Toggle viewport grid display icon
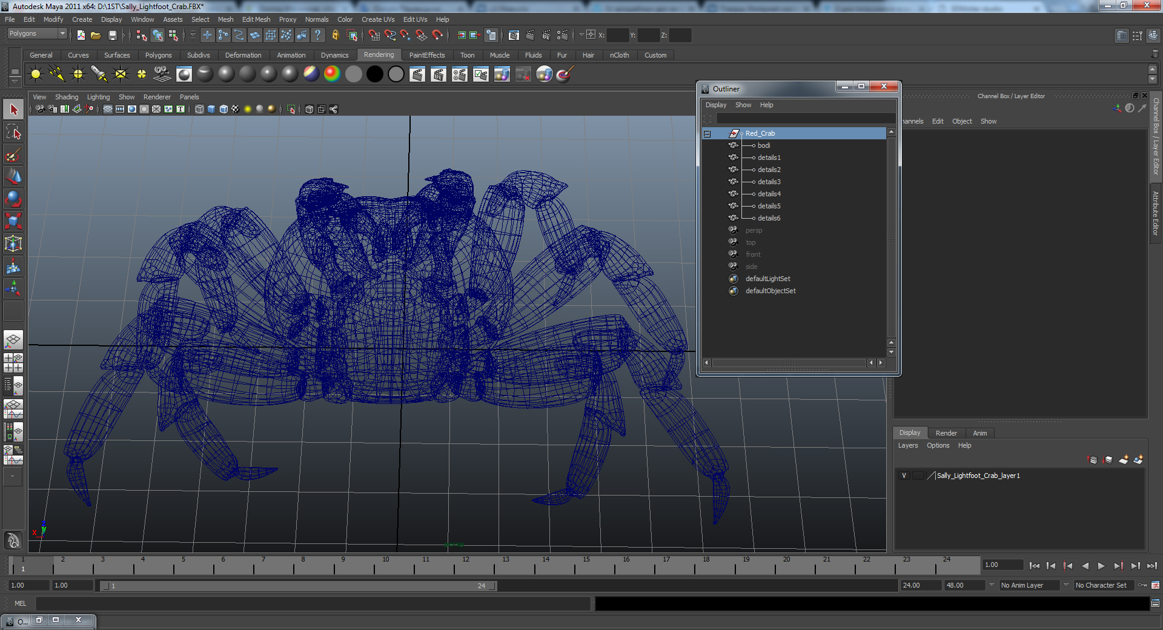The height and width of the screenshot is (630, 1163). pos(108,109)
